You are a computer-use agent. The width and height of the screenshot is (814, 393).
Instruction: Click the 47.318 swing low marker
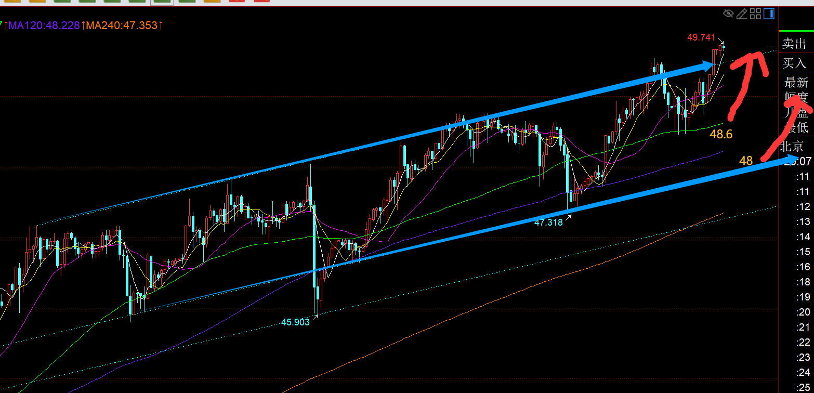(548, 222)
